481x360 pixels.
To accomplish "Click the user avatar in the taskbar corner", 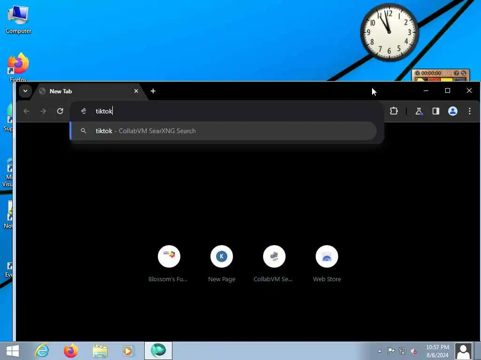I will 464,351.
